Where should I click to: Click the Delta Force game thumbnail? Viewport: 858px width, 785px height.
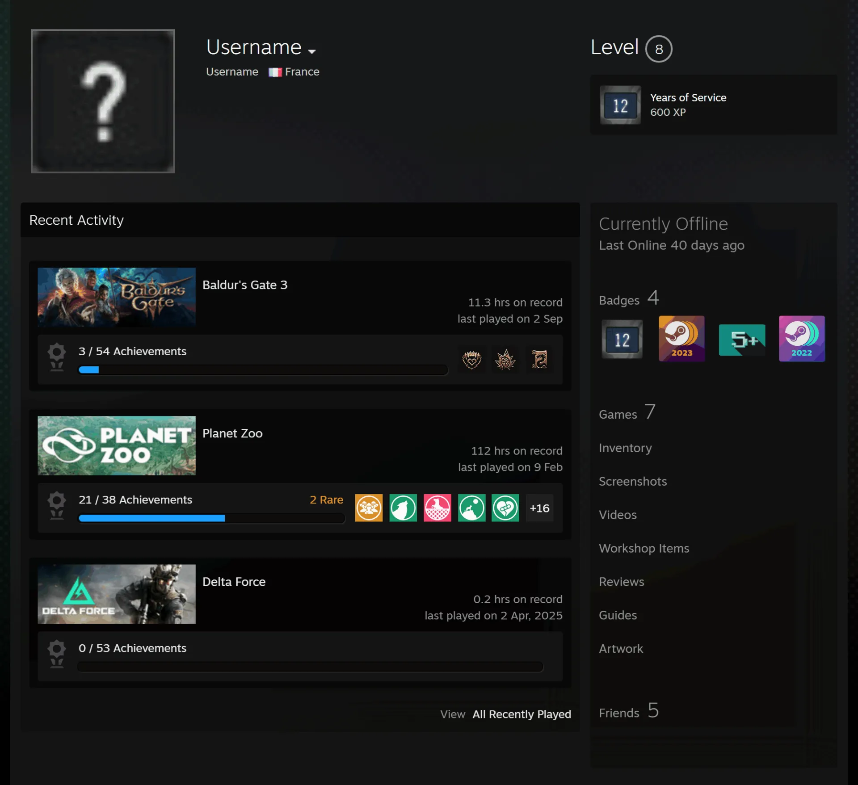(117, 594)
